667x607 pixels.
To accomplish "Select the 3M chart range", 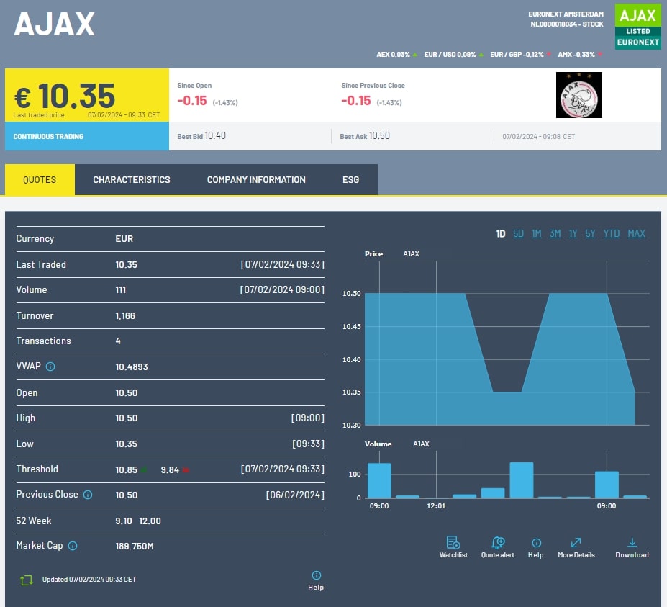I will click(x=555, y=234).
